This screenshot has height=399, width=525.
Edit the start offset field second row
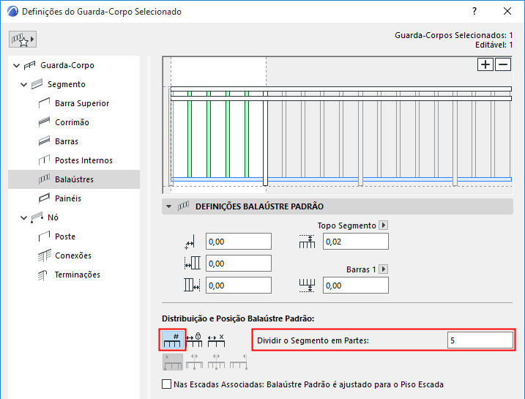pos(239,264)
